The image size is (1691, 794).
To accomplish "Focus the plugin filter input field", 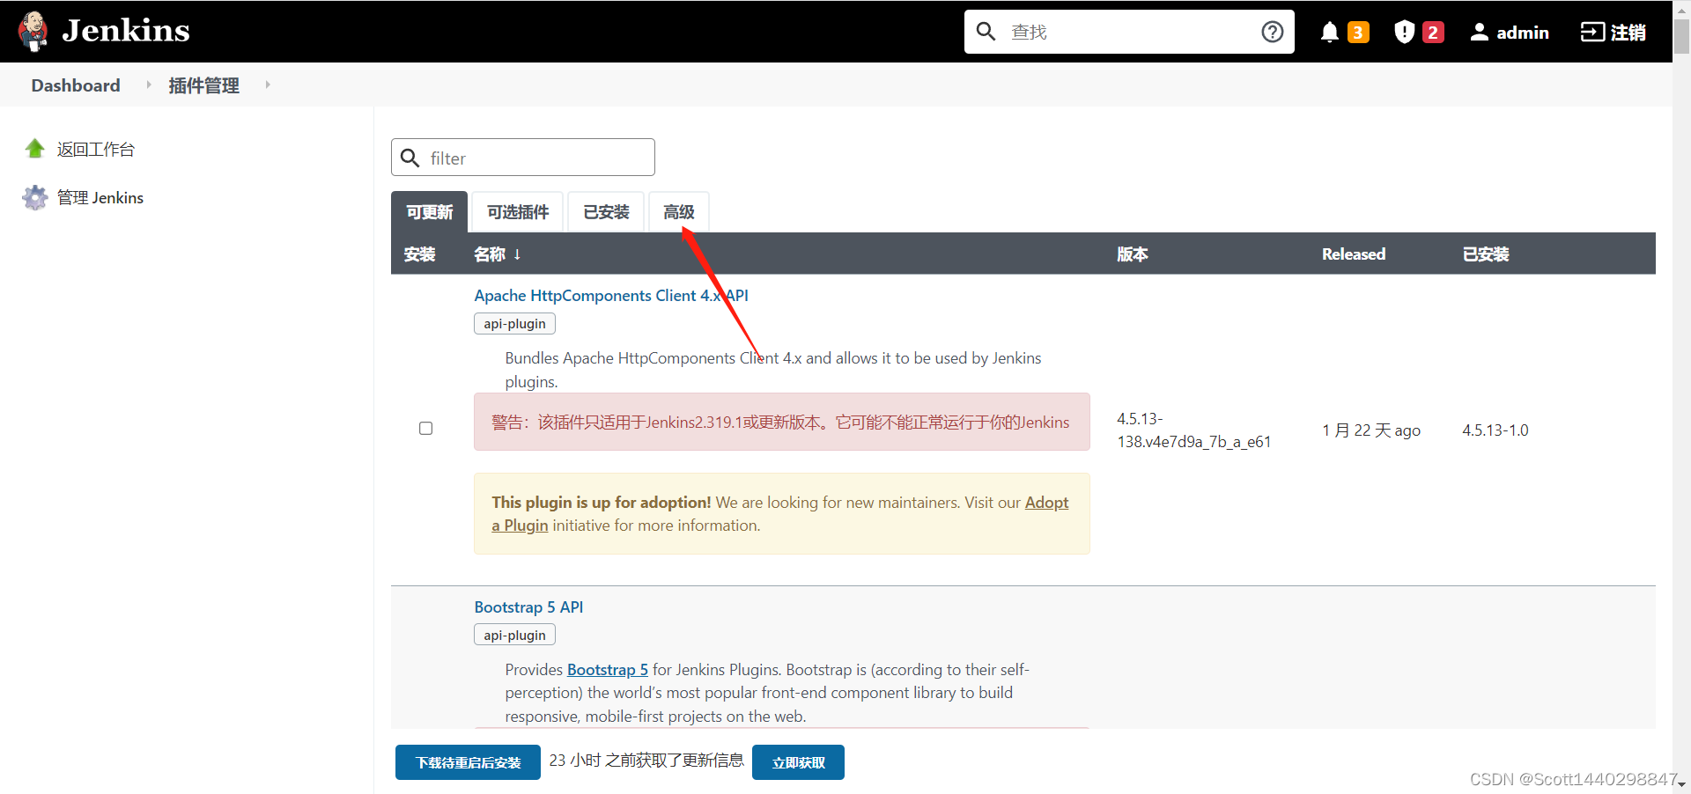I will coord(523,158).
